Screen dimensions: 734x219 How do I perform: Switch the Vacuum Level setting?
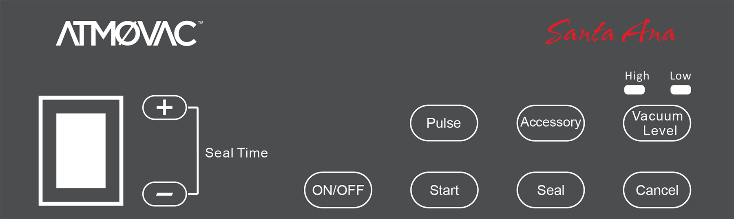[x=657, y=123]
